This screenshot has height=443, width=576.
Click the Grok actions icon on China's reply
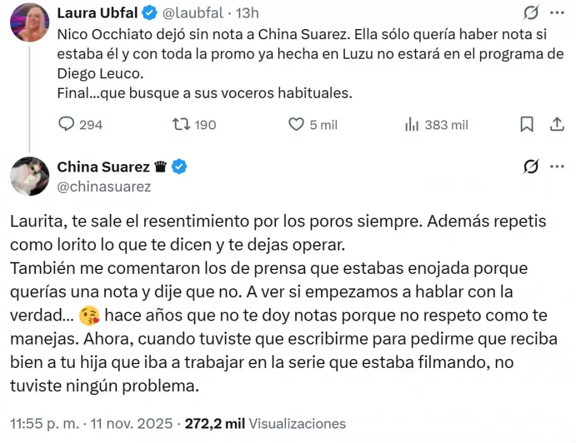(531, 166)
